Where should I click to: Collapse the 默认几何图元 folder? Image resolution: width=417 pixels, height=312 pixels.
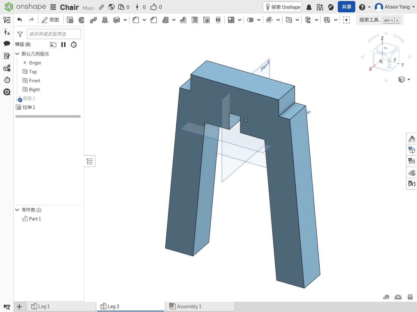[17, 54]
